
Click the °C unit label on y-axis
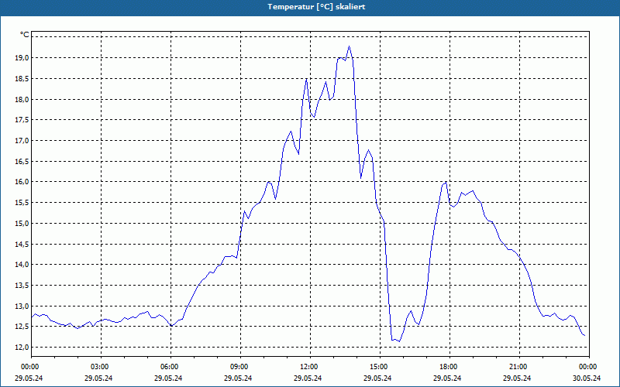(24, 35)
